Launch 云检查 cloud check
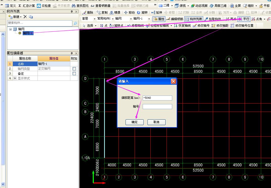271x188 pixels. point(44,6)
